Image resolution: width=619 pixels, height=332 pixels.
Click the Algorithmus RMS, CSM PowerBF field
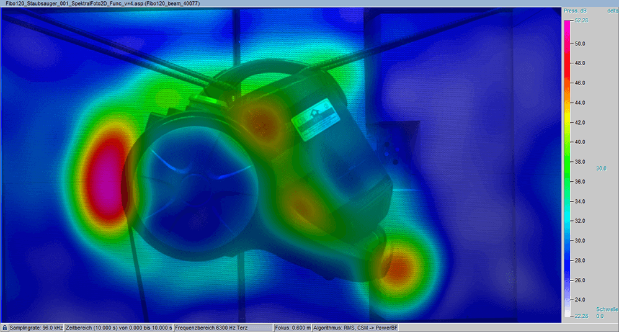tap(355, 327)
